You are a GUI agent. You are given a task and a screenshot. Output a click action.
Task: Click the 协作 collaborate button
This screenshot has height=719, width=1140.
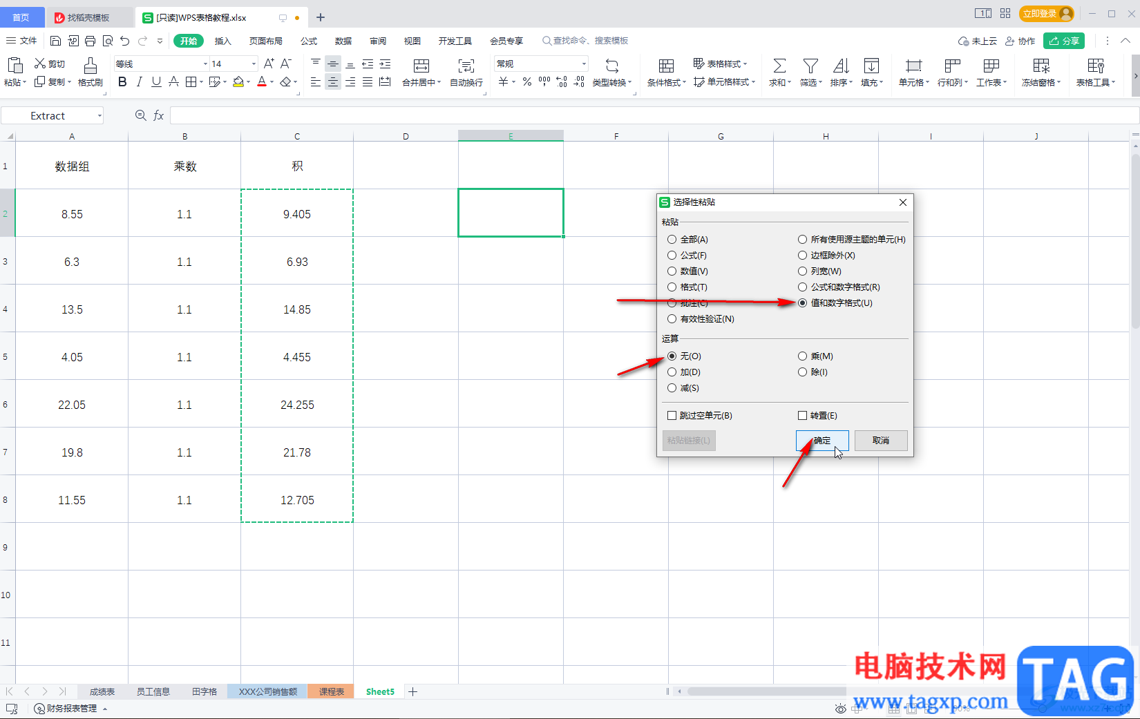pos(1020,41)
